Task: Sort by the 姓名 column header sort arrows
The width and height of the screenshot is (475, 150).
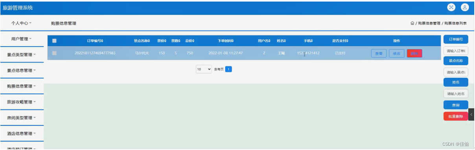Action: coord(285,41)
